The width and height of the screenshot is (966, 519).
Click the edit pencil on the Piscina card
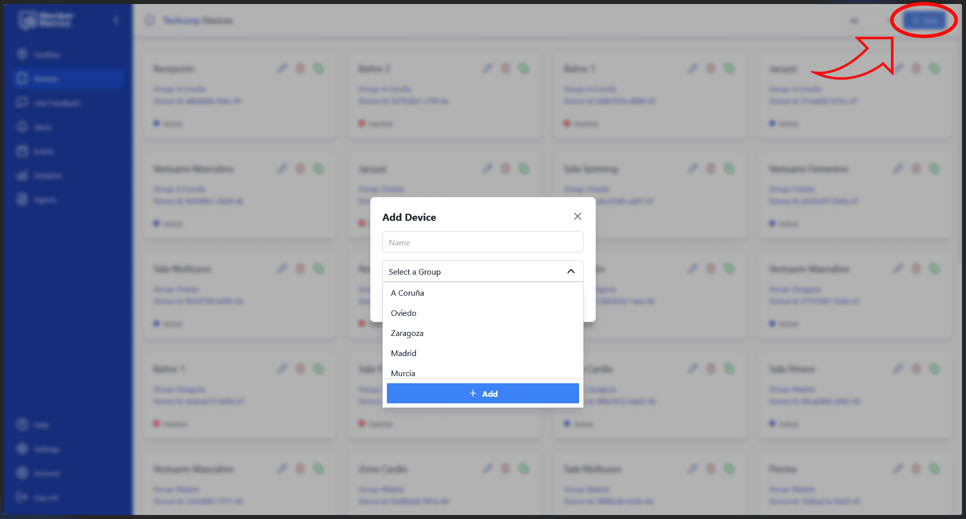pos(898,469)
